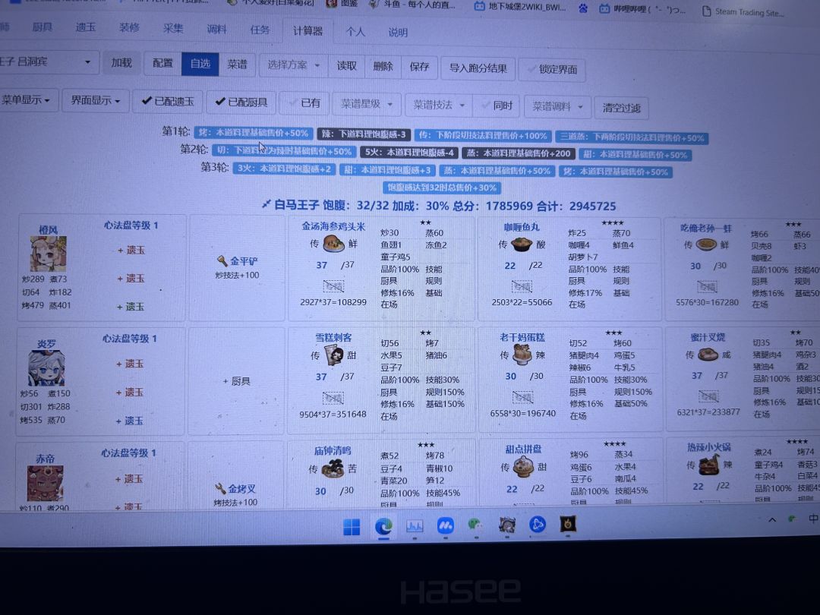Click the 吃俺老孙一蚌 dish icon
The height and width of the screenshot is (615, 820).
(706, 244)
